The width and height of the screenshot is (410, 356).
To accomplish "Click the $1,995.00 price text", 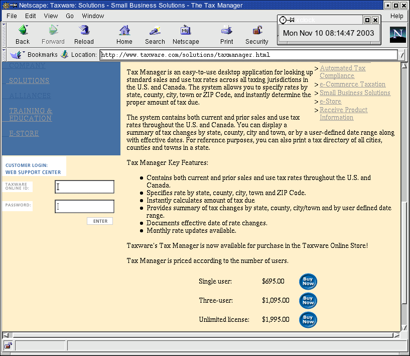I will click(276, 320).
